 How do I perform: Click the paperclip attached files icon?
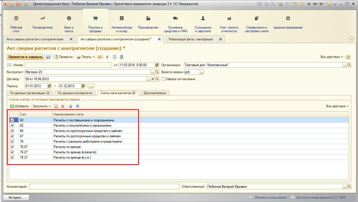tap(107, 57)
